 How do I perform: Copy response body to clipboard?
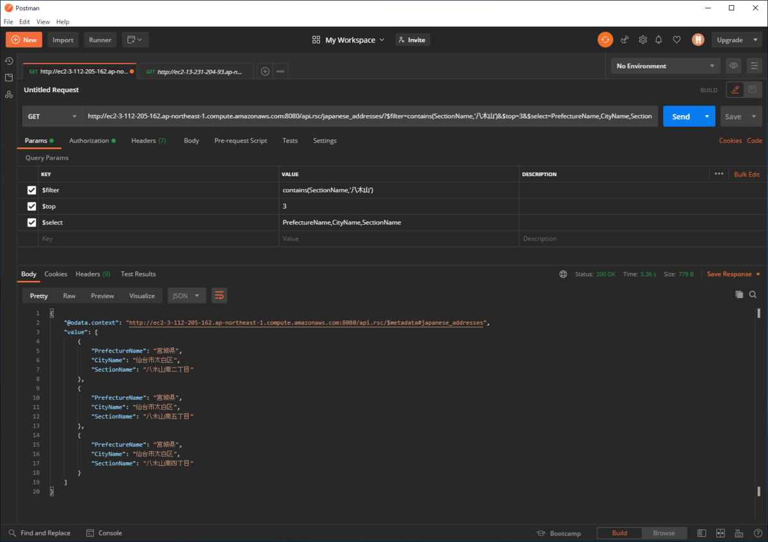point(739,294)
